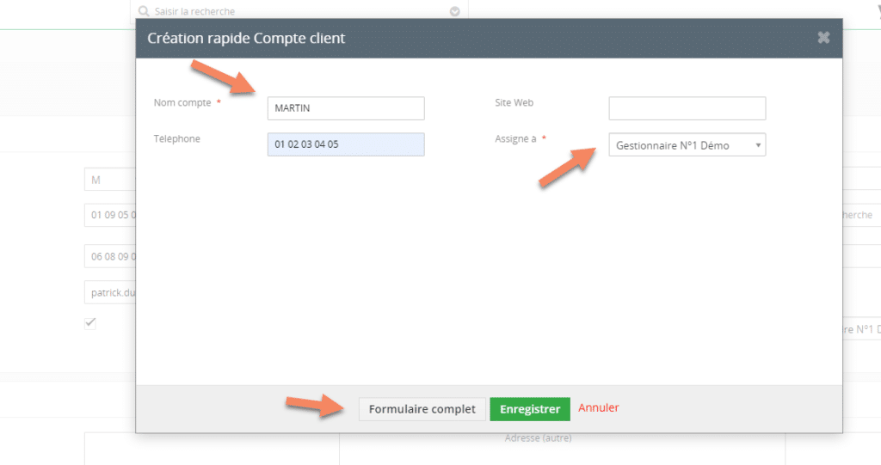
Task: Cancel via the Annuler link
Action: click(599, 407)
